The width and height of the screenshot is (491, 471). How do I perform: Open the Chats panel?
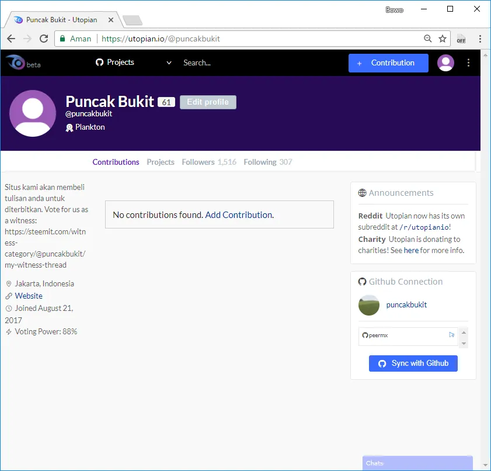[x=417, y=463]
